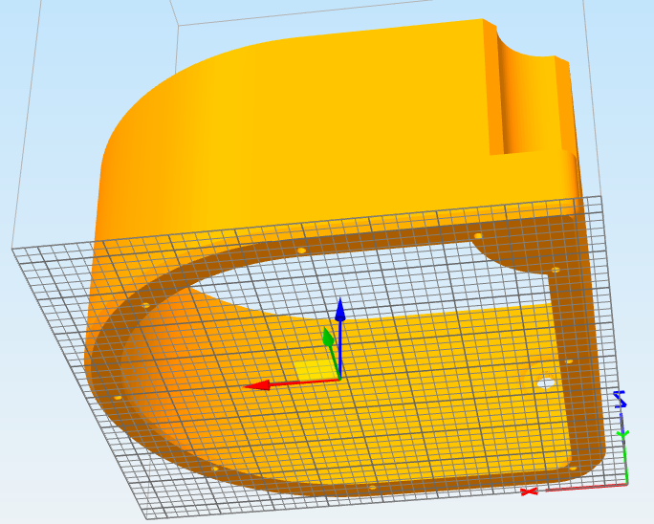
Task: Click the curved notch groove on the model's top
Action: coord(529,100)
